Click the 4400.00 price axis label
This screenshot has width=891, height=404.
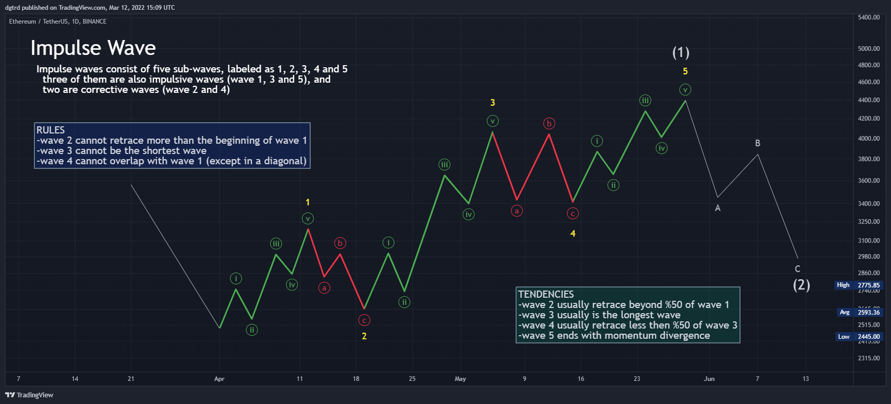click(869, 100)
